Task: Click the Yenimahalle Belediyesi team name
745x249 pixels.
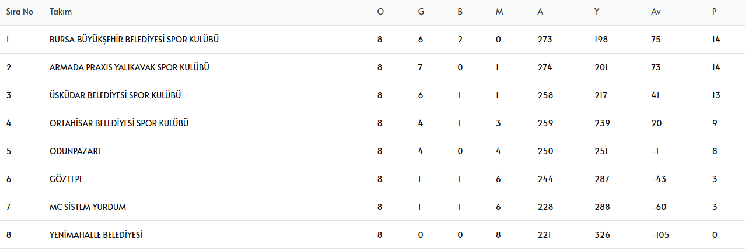Action: [x=96, y=235]
